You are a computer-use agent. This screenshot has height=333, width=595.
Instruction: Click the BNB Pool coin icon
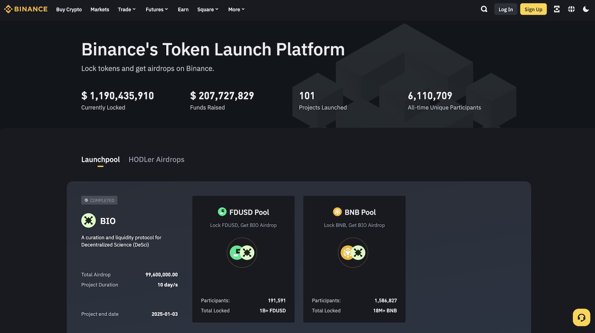[337, 211]
